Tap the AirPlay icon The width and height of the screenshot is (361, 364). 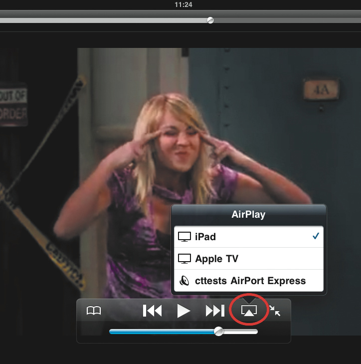pos(249,311)
